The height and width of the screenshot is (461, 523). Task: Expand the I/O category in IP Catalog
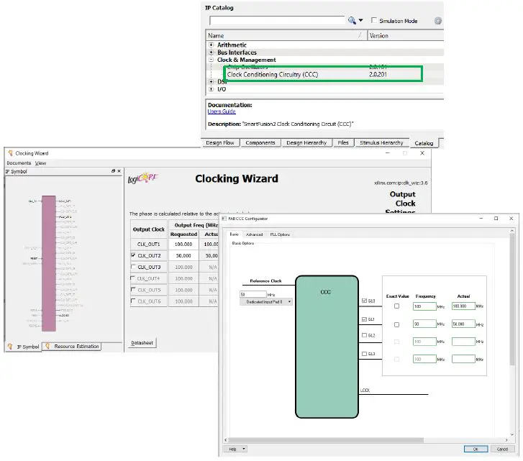tap(211, 89)
